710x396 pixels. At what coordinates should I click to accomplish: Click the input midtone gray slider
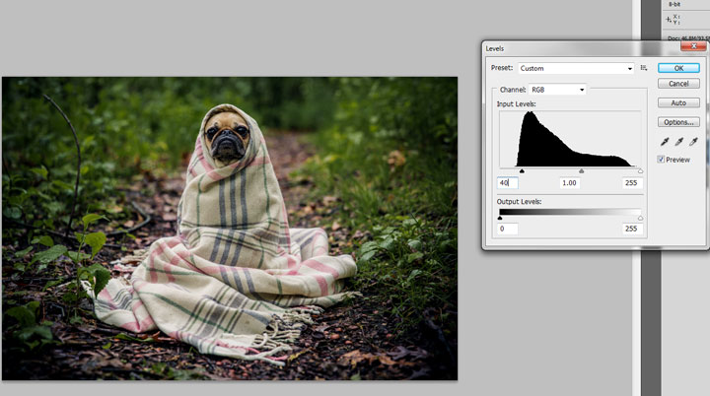582,171
